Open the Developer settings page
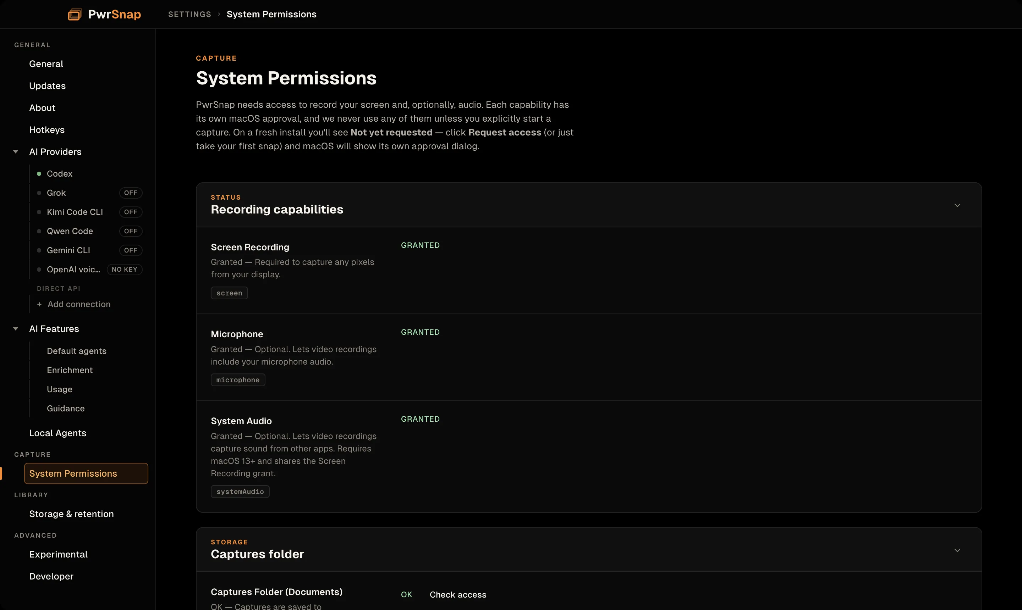This screenshot has width=1022, height=610. pyautogui.click(x=51, y=576)
